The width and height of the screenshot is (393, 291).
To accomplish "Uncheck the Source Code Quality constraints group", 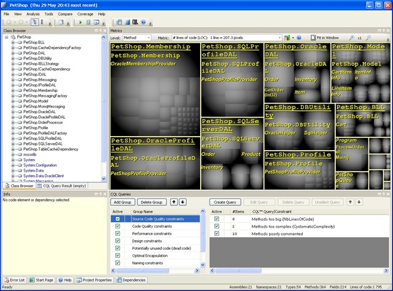I will (x=117, y=219).
